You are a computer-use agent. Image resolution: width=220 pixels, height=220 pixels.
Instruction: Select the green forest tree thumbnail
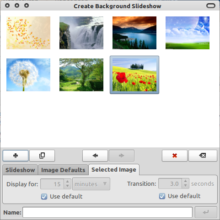coord(81,75)
